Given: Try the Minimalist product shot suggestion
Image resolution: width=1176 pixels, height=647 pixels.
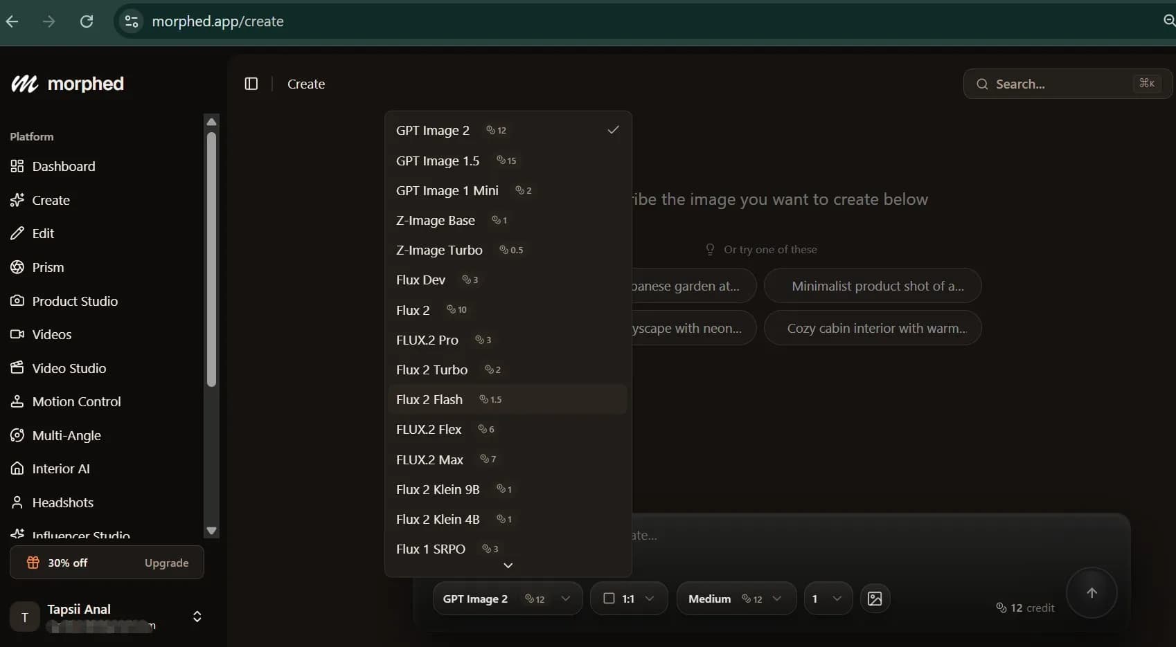Looking at the screenshot, I should [873, 286].
